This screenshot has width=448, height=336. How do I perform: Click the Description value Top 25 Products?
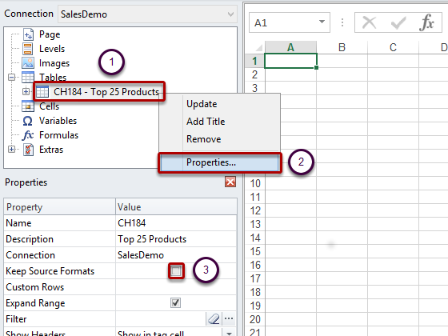(152, 239)
